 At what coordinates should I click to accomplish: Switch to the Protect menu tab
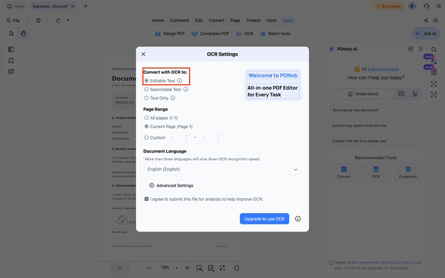pos(253,20)
